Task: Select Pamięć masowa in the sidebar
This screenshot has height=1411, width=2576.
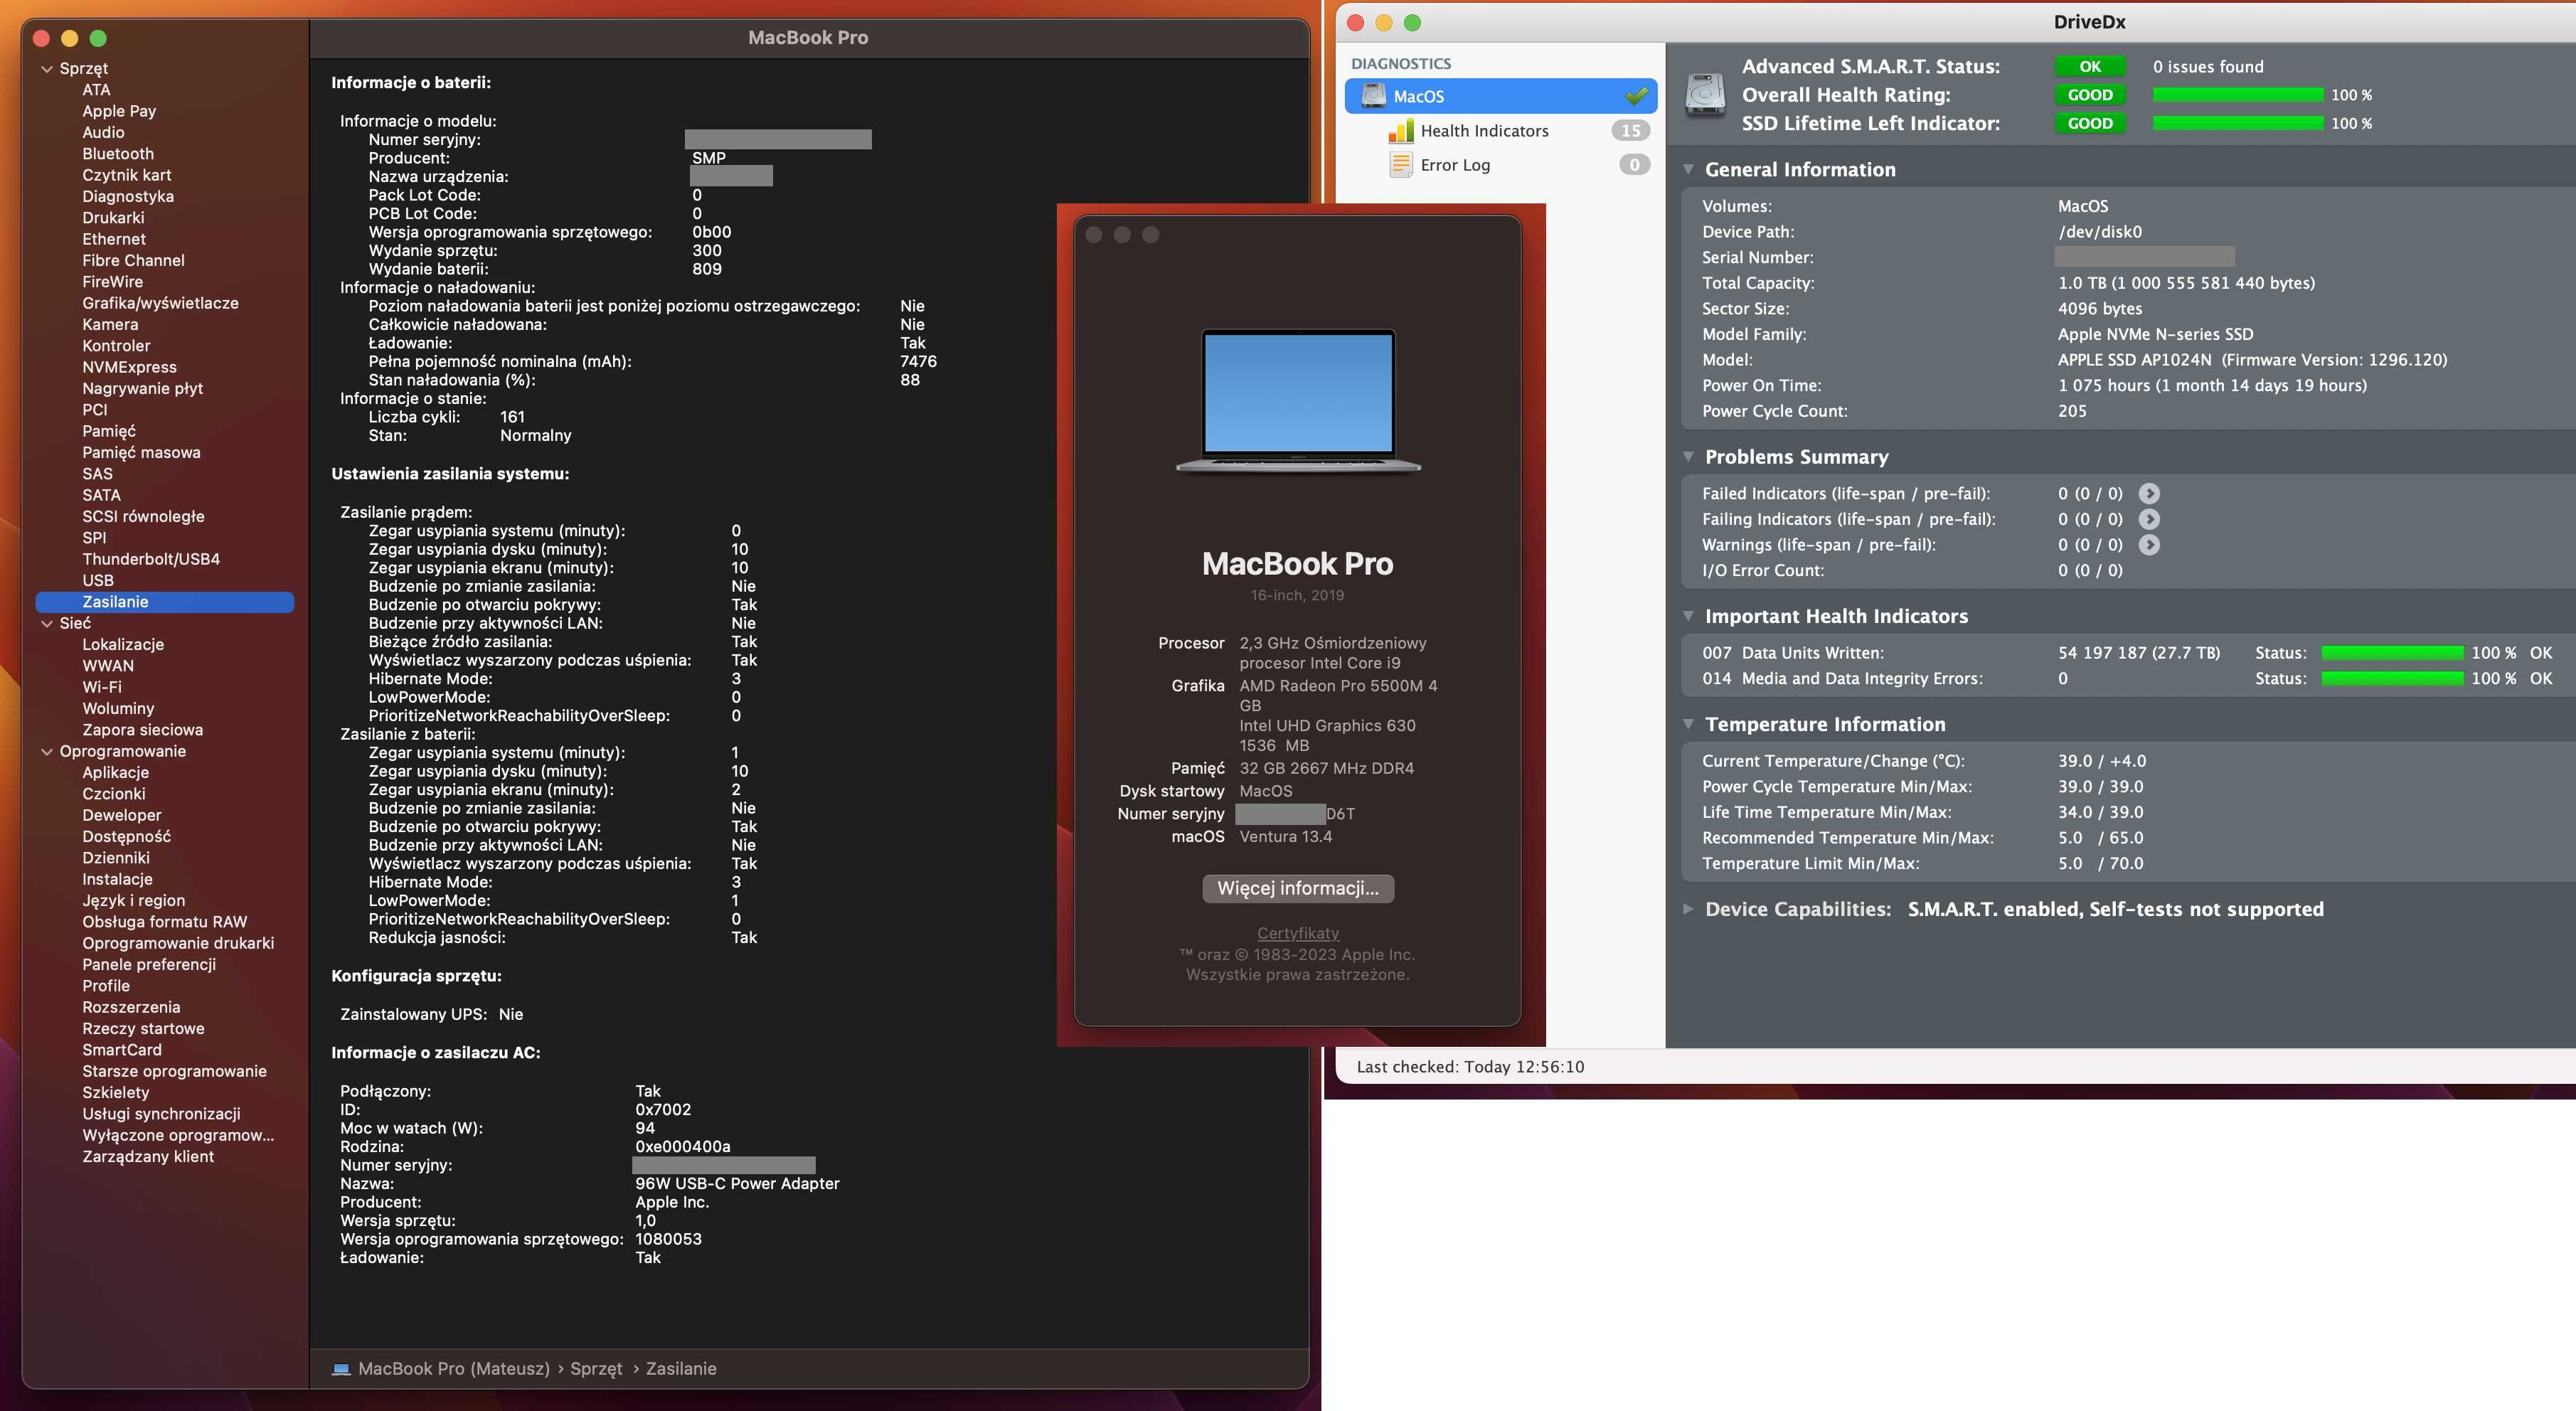Action: 141,453
